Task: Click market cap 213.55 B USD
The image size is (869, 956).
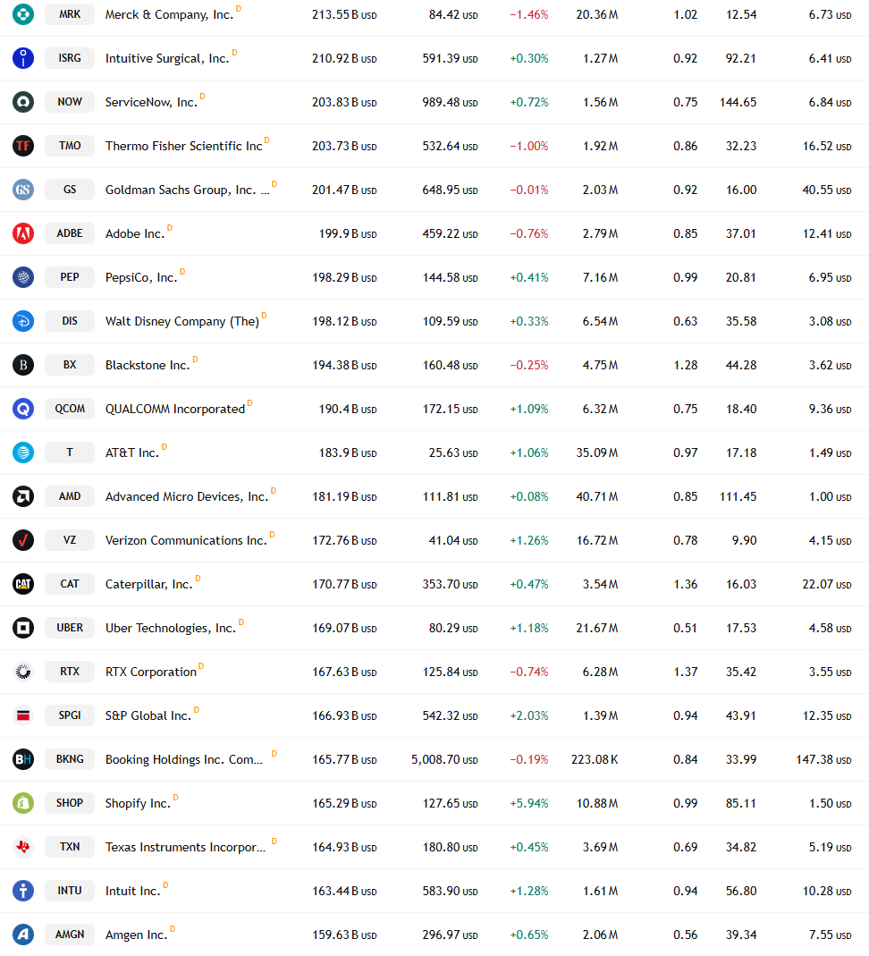Action: click(x=344, y=14)
